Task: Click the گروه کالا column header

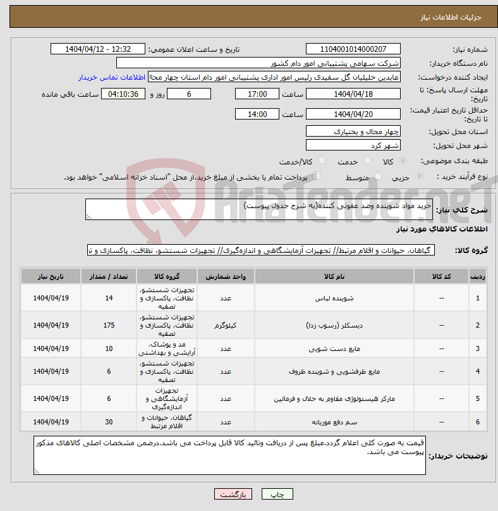Action: tap(167, 276)
